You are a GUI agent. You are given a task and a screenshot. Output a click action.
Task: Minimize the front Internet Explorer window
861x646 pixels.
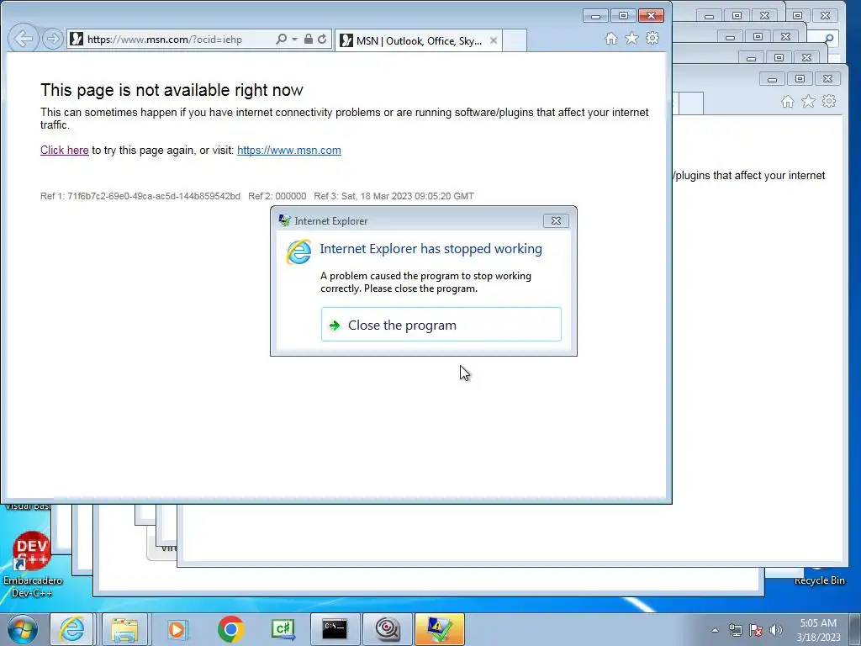pyautogui.click(x=595, y=15)
